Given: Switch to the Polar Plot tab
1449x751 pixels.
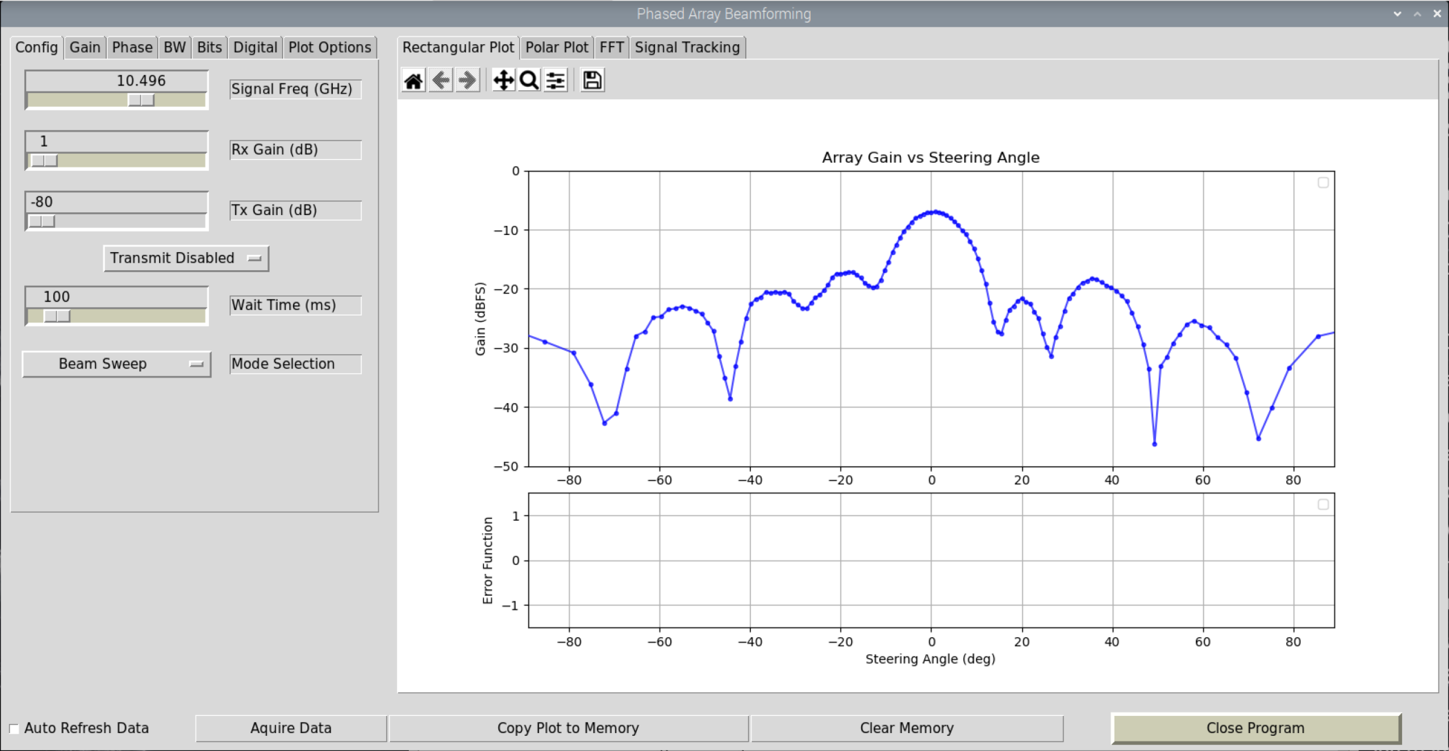Looking at the screenshot, I should (x=556, y=48).
